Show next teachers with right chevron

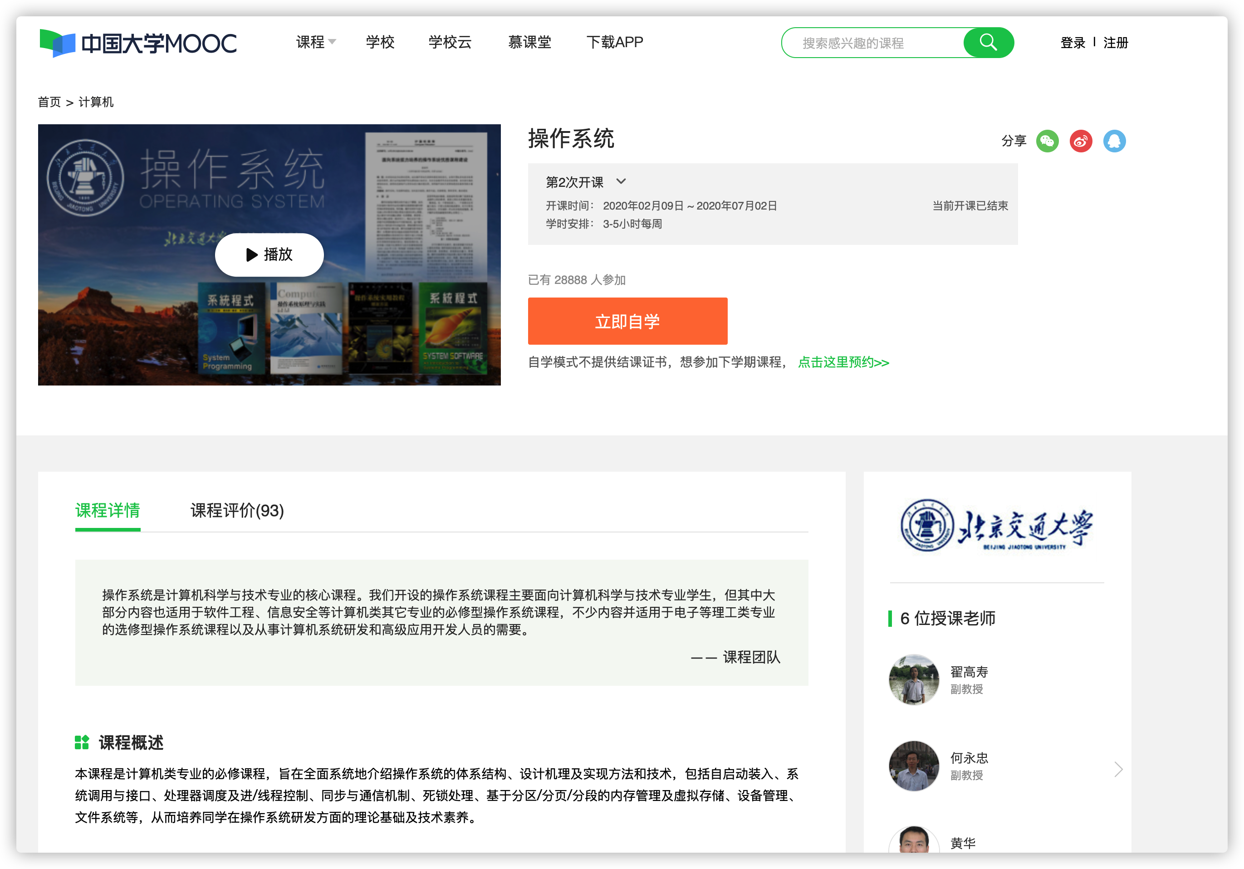1118,769
